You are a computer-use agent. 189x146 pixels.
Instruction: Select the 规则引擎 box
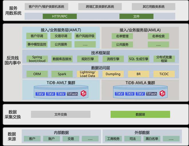pos(88,59)
